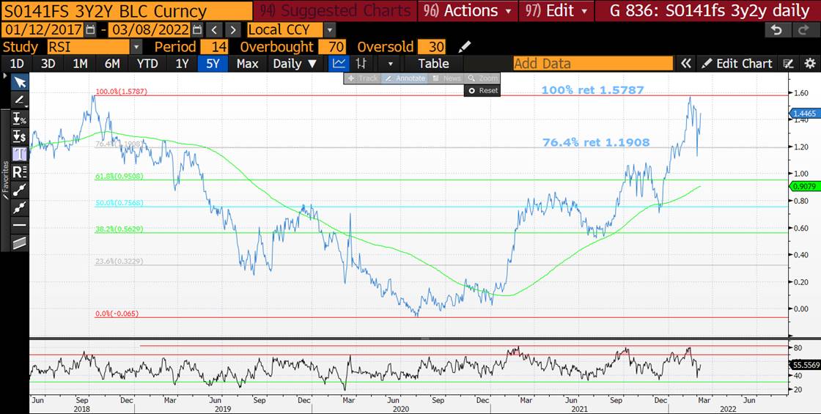
Task: Toggle Zoom mode
Action: click(x=482, y=78)
